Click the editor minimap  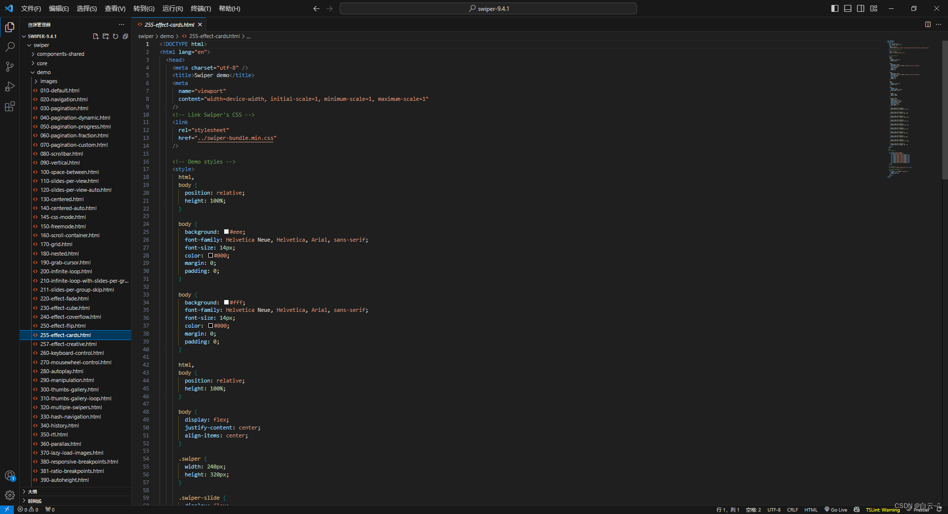click(x=913, y=109)
